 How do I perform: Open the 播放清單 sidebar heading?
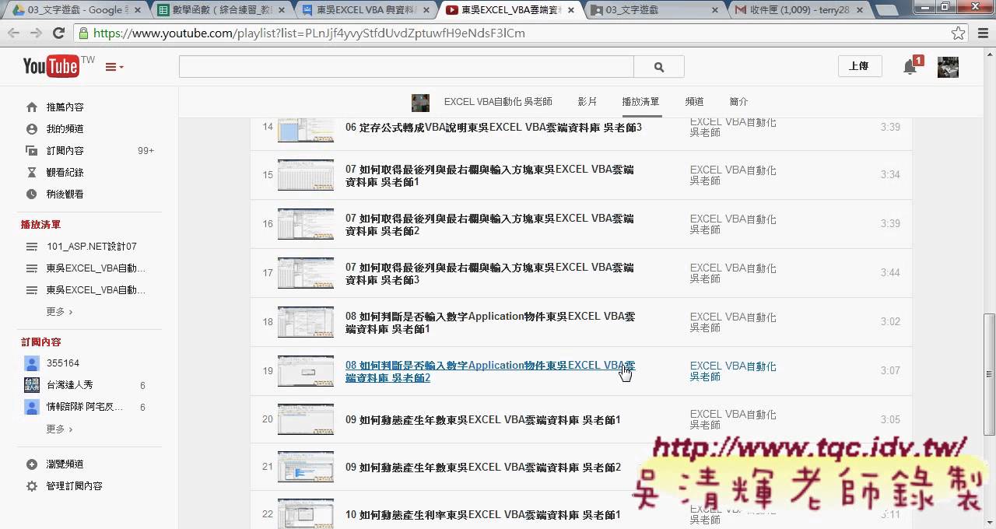[40, 225]
